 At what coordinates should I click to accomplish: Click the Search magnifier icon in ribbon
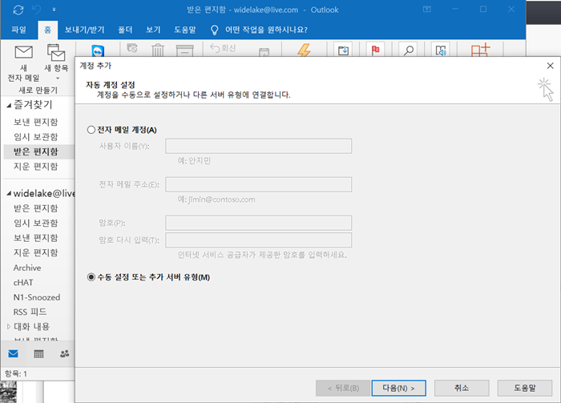coord(409,50)
